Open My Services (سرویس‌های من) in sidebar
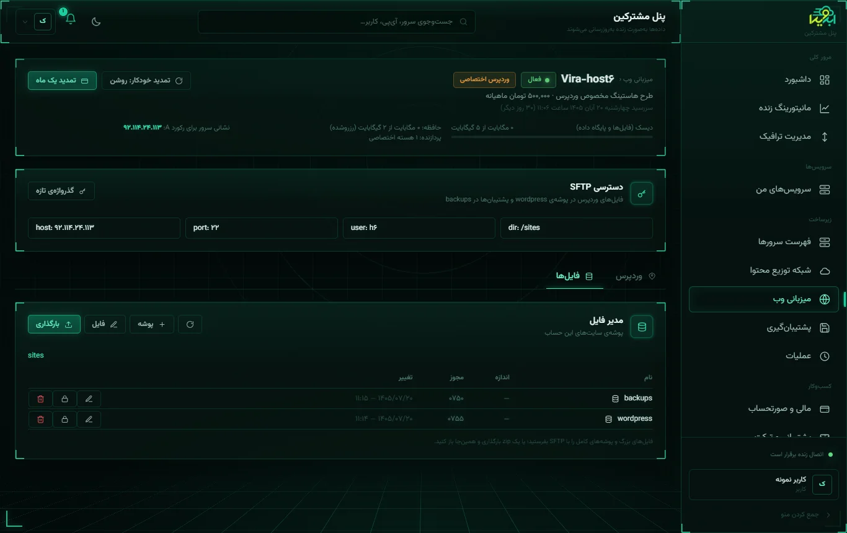This screenshot has height=533, width=847. (x=764, y=189)
